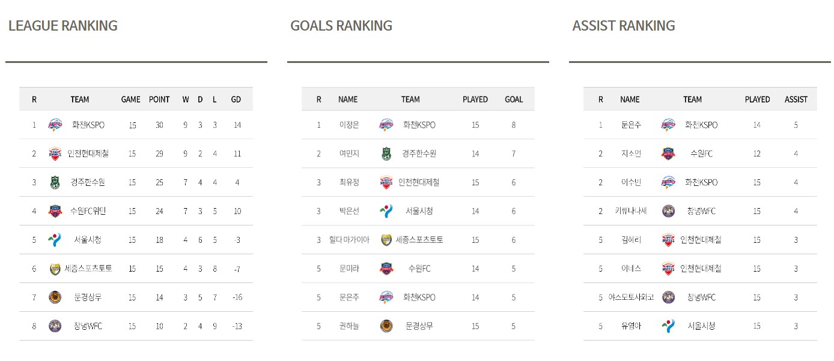The width and height of the screenshot is (834, 361).
Task: Select player 문은주 at top of assist ranking
Action: (630, 125)
